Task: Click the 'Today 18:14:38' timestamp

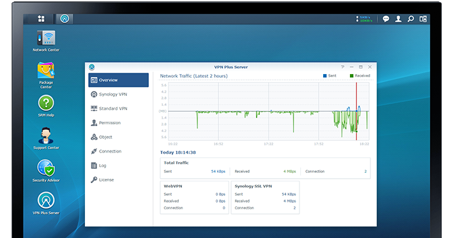Action: [x=178, y=152]
